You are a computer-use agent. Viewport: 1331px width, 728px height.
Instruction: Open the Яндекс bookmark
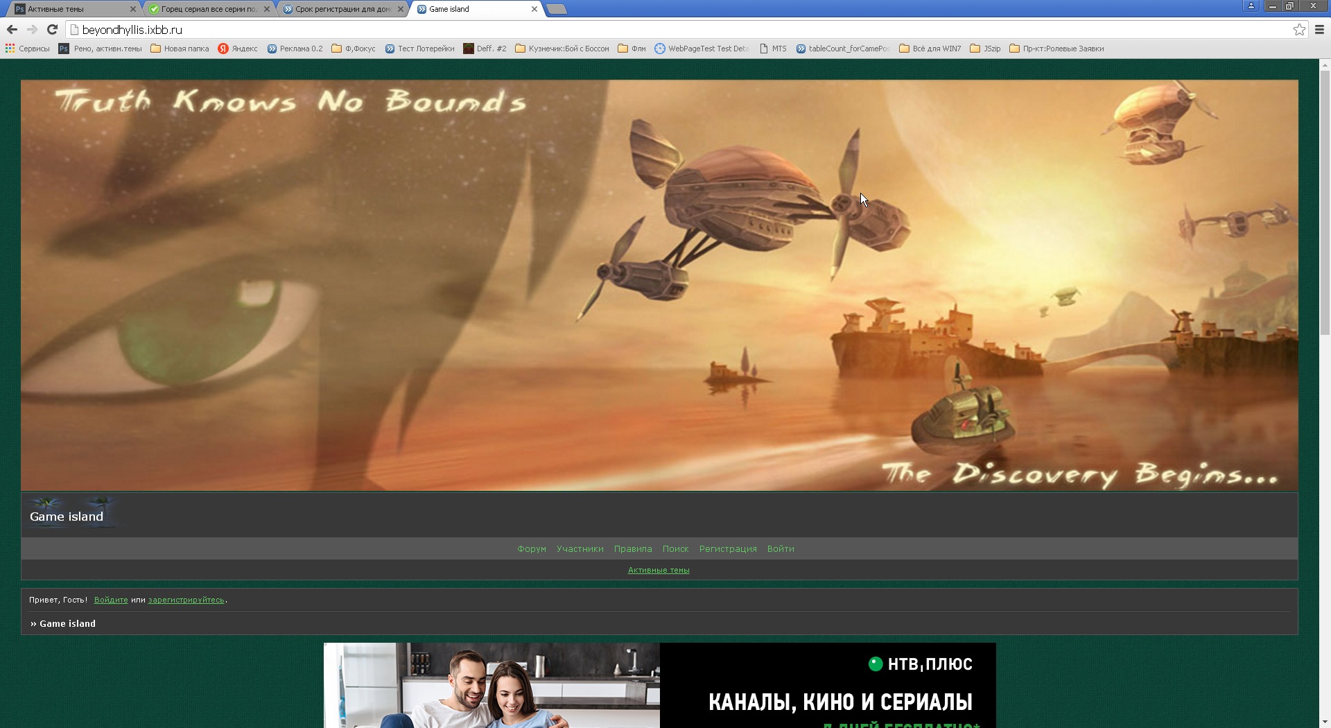click(x=238, y=49)
